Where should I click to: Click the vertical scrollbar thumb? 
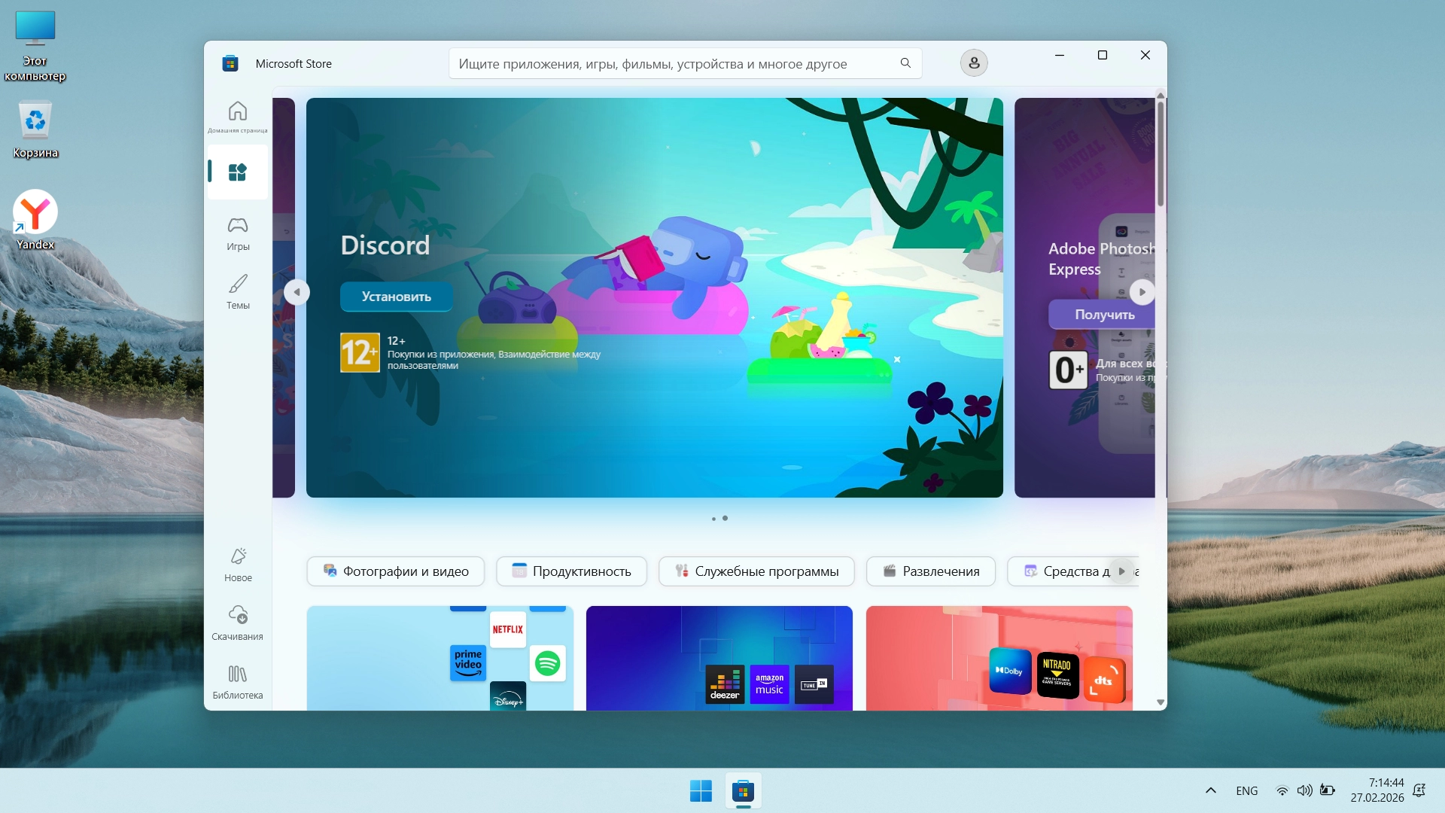(1161, 154)
